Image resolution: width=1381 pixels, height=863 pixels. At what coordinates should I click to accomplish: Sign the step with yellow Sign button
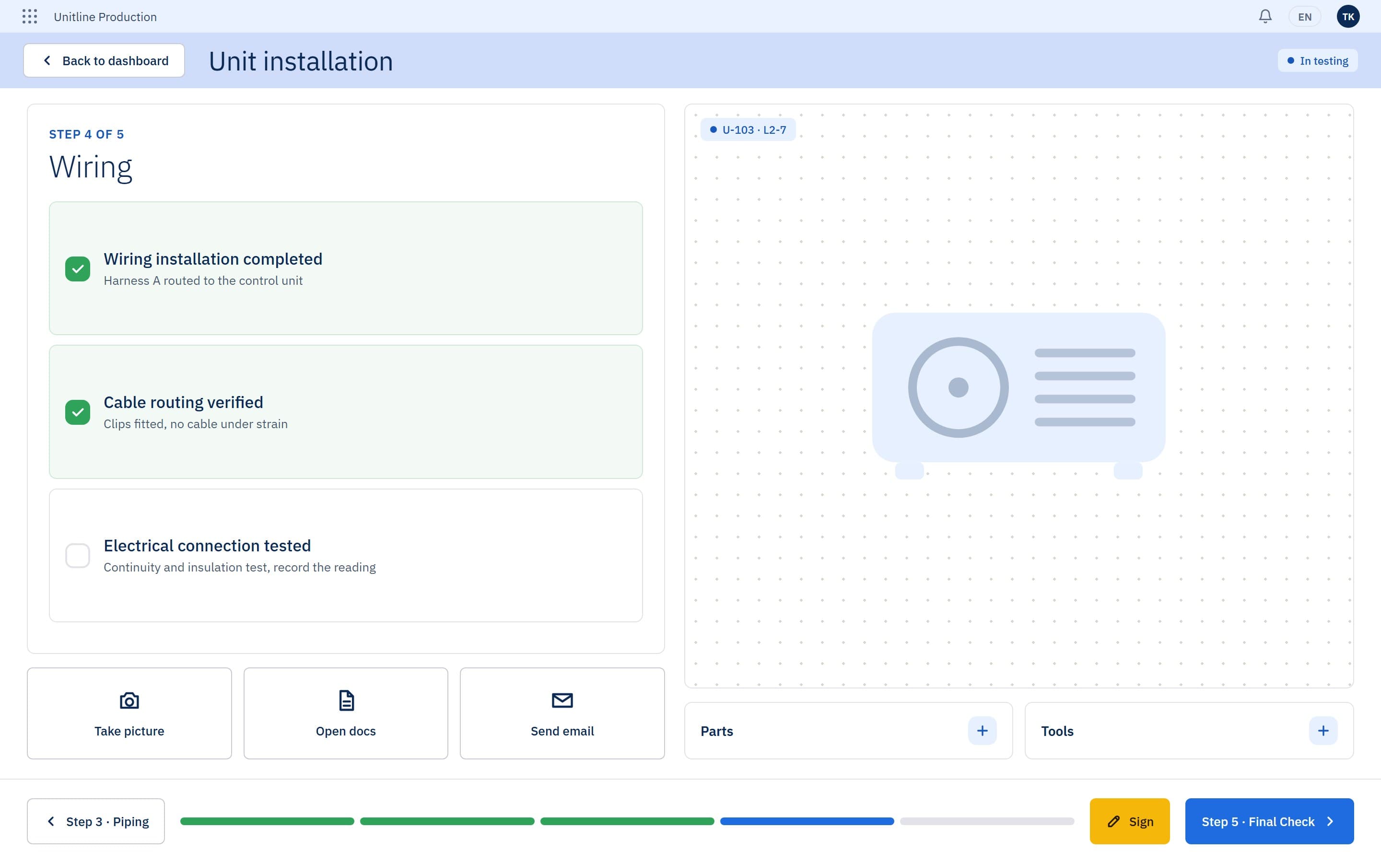point(1129,821)
